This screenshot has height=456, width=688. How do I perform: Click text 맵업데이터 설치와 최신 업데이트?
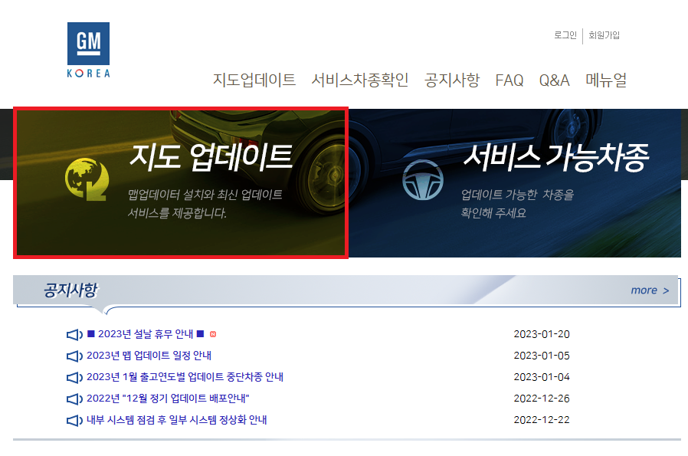205,195
